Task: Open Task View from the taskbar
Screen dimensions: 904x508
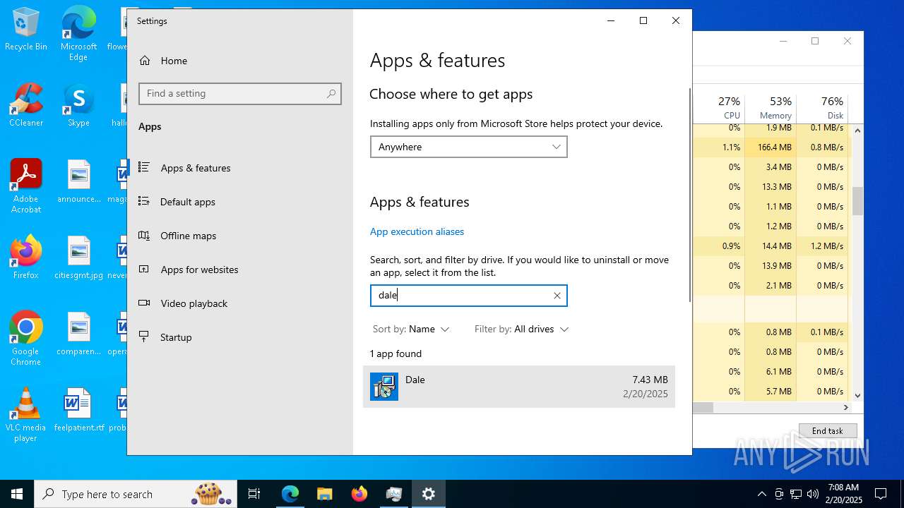Action: [x=254, y=494]
